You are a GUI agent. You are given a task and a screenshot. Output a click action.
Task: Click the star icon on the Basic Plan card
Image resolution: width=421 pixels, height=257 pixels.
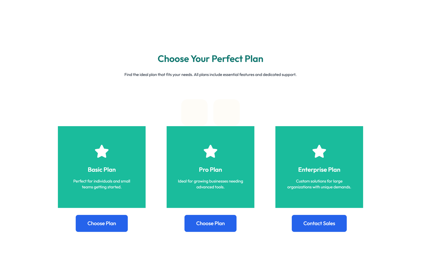point(102,151)
